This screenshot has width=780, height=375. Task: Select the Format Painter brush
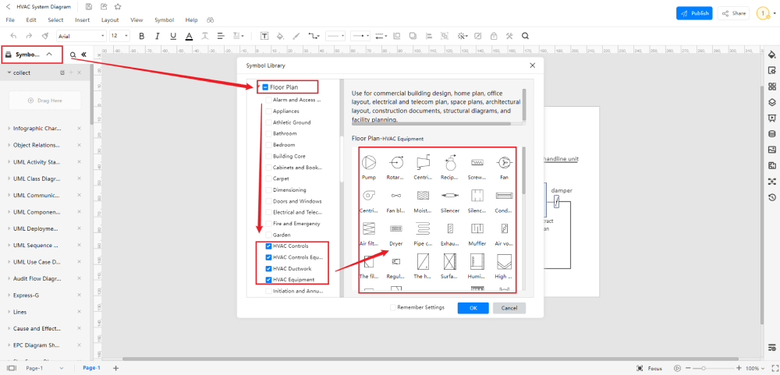[44, 36]
